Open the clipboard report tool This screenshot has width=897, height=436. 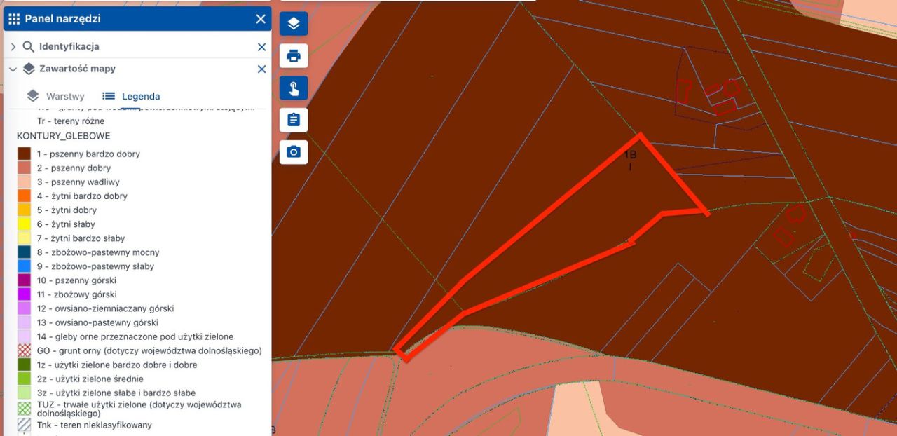pos(294,120)
